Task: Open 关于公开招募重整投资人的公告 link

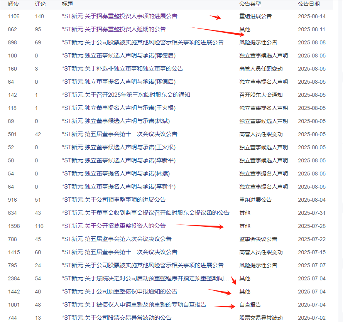Action: pos(114,226)
